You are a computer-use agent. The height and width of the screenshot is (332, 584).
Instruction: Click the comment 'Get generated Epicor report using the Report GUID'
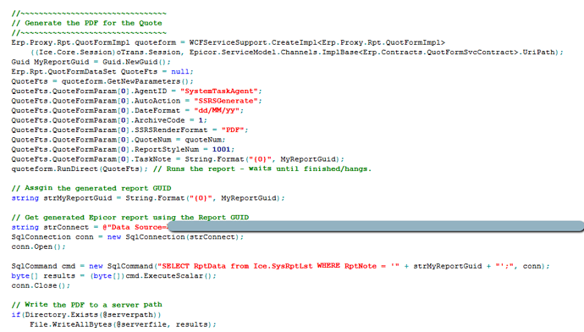[130, 217]
